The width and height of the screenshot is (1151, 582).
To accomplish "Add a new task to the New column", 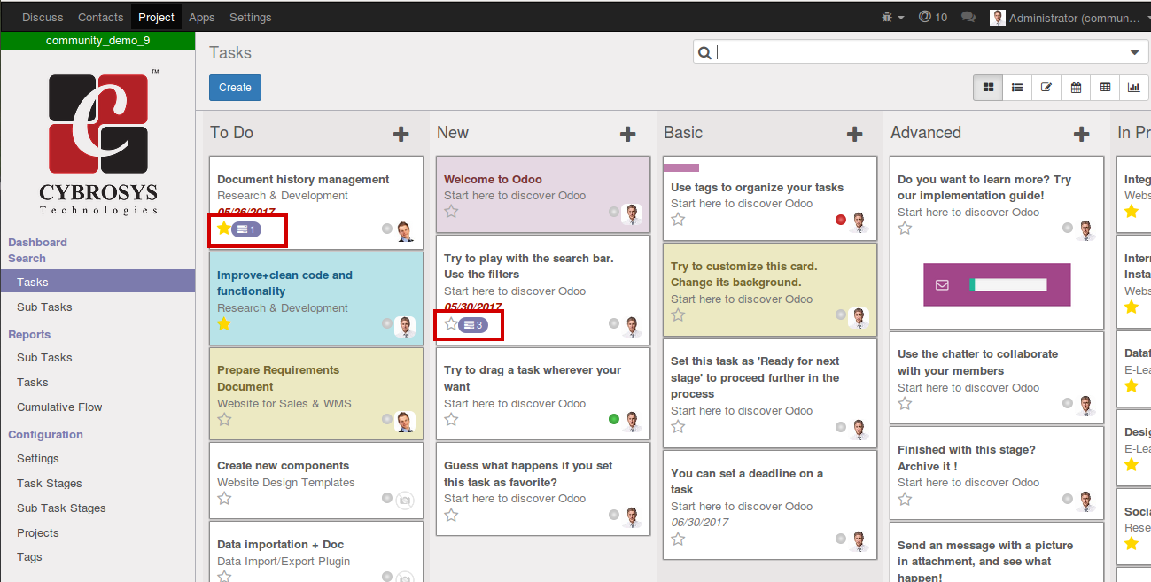I will coord(628,133).
